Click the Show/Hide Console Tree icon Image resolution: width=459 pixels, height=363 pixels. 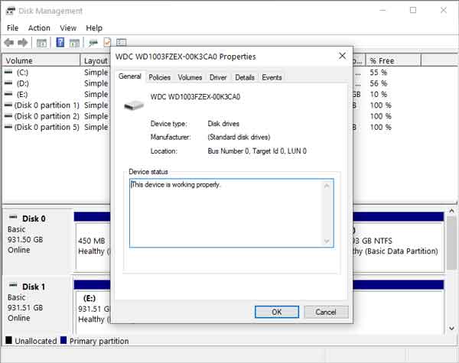pyautogui.click(x=41, y=43)
